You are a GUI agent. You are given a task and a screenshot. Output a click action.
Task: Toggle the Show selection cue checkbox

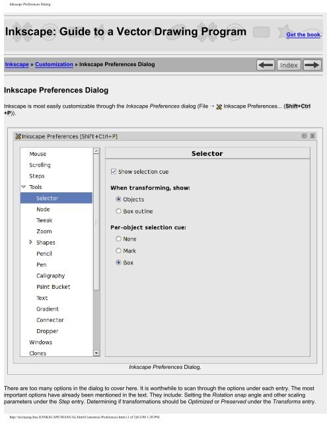114,172
